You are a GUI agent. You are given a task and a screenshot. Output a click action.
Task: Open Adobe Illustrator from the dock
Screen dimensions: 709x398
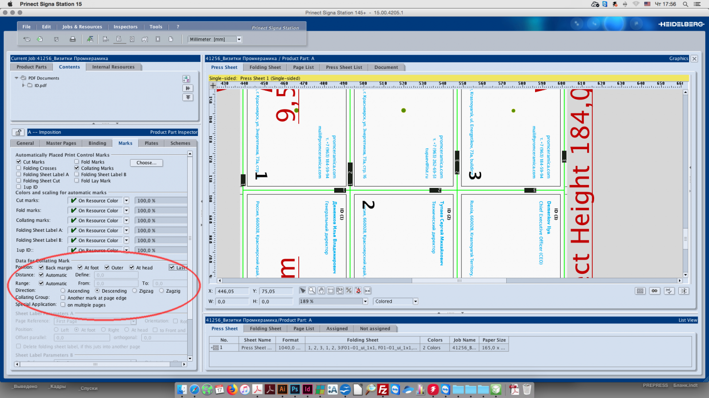[x=282, y=389]
